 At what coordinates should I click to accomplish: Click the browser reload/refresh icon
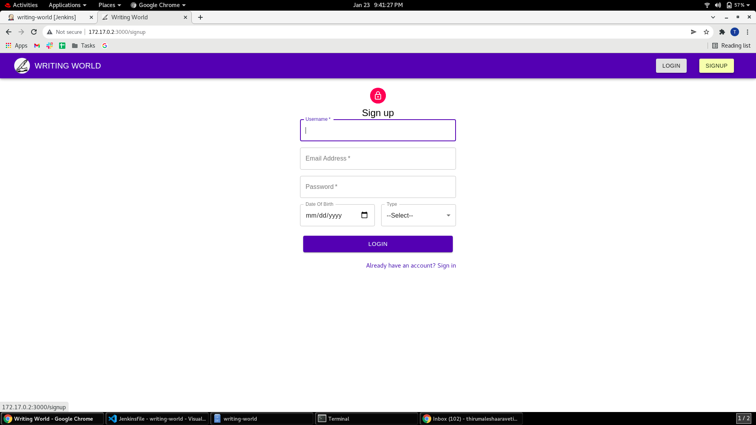pyautogui.click(x=34, y=31)
